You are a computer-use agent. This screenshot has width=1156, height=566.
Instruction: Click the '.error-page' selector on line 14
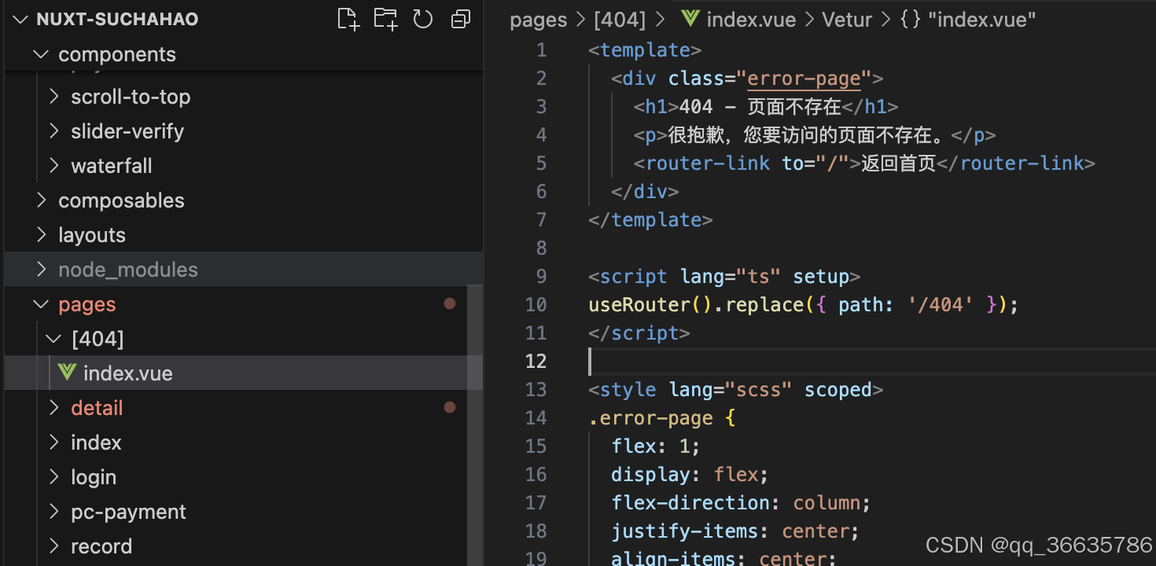(x=650, y=417)
